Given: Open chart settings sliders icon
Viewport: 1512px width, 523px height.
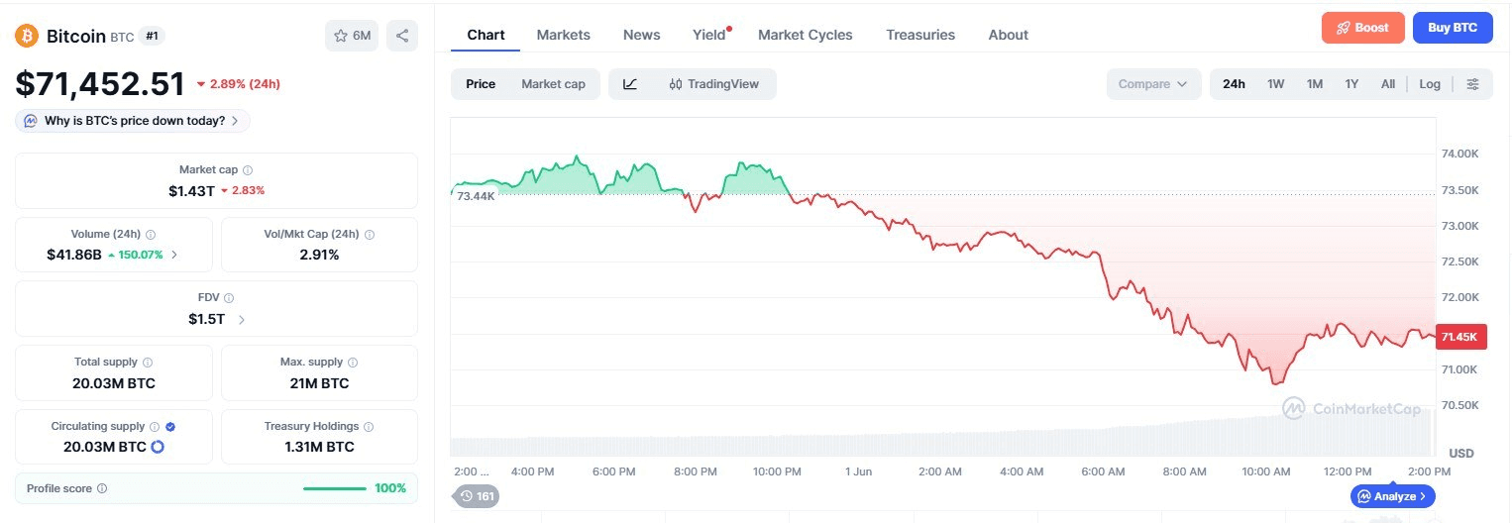Looking at the screenshot, I should tap(1473, 84).
